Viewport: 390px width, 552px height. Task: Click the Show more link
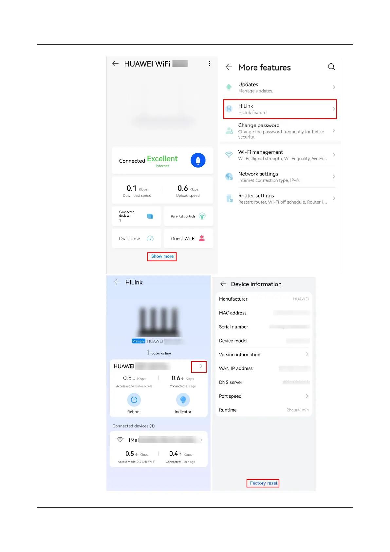click(162, 256)
